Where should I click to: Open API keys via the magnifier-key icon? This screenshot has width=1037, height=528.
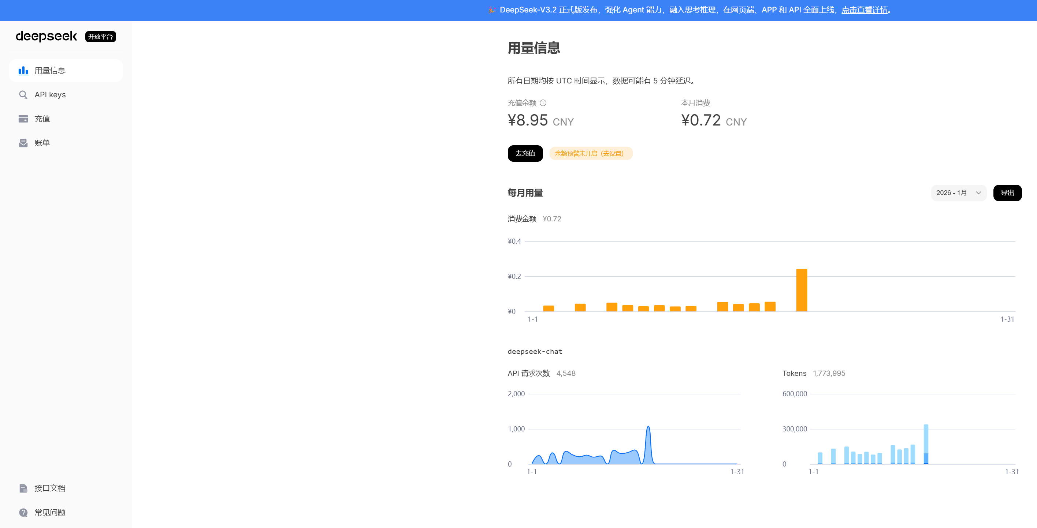tap(23, 94)
